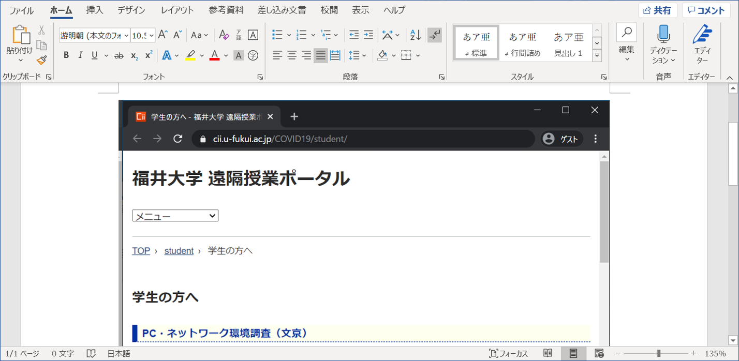Image resolution: width=739 pixels, height=361 pixels.
Task: Toggle Underline formatting
Action: pyautogui.click(x=94, y=55)
